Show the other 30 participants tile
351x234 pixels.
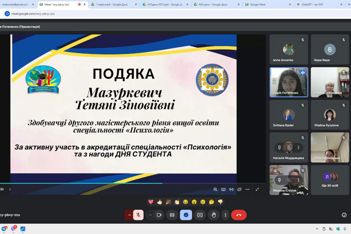(330, 180)
